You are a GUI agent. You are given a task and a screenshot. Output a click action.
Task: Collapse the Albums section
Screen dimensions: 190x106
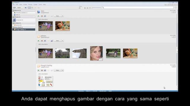pyautogui.click(x=13, y=11)
